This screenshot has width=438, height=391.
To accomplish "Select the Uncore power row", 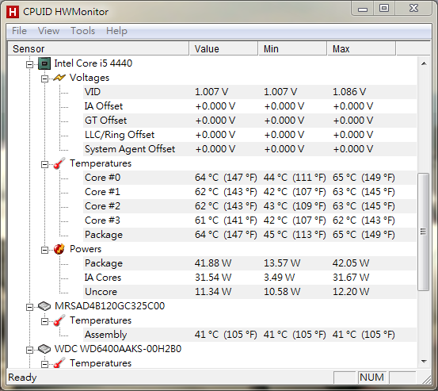I will [249, 292].
